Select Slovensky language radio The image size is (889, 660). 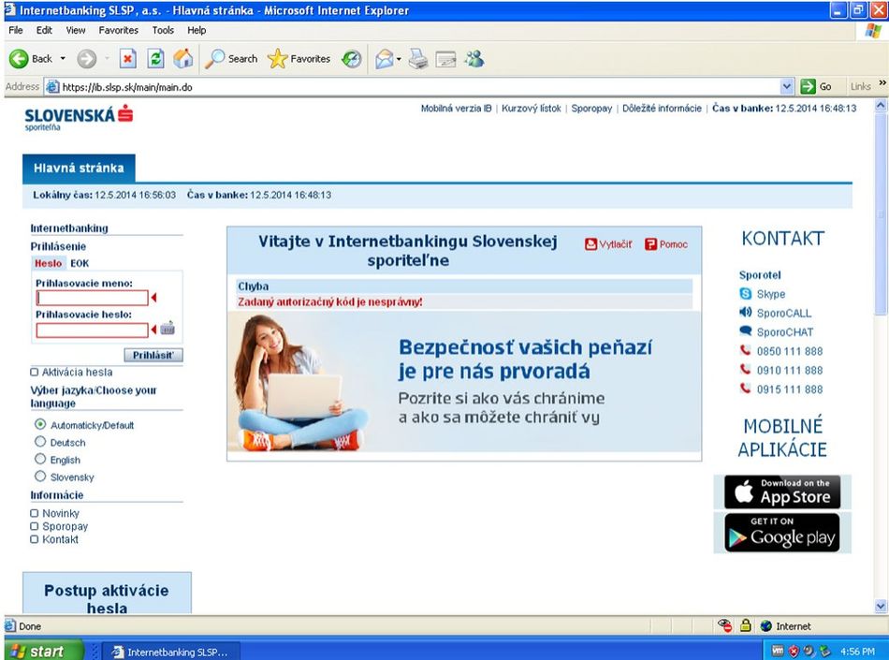(x=40, y=477)
